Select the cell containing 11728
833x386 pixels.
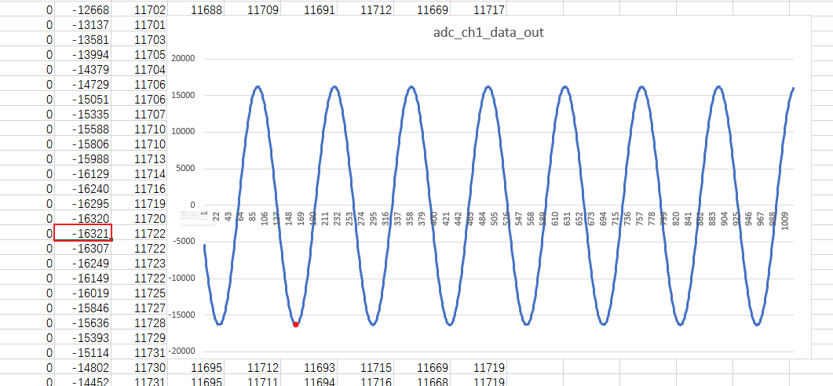(140, 322)
